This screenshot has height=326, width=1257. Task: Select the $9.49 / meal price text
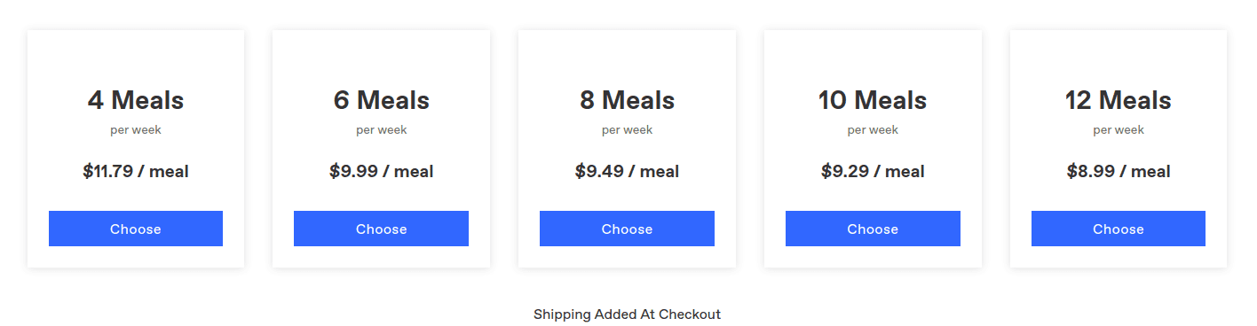[627, 171]
